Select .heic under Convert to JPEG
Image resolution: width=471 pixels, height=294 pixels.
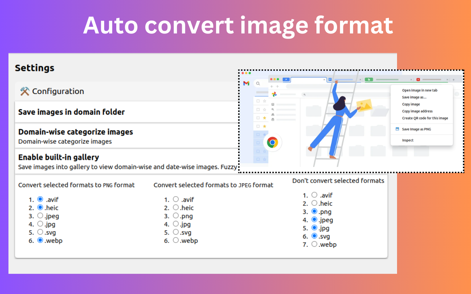tap(176, 207)
